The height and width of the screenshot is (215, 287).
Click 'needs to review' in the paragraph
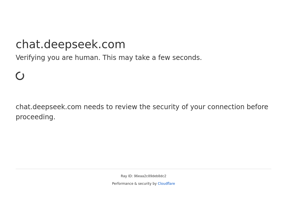[110, 107]
